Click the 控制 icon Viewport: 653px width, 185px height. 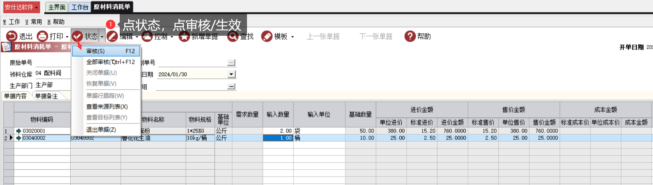coord(147,36)
